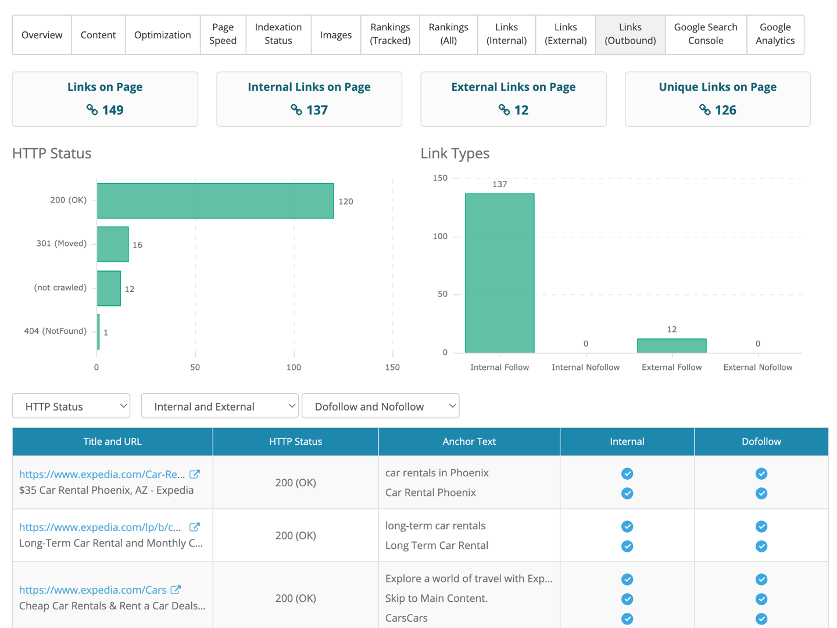Sort by Dofollow column header

click(x=761, y=441)
